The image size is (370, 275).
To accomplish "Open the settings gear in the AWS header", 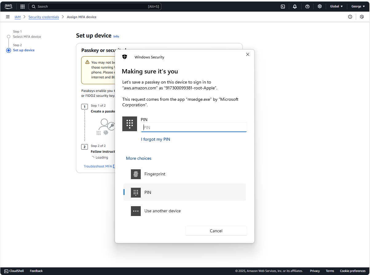I will [320, 6].
